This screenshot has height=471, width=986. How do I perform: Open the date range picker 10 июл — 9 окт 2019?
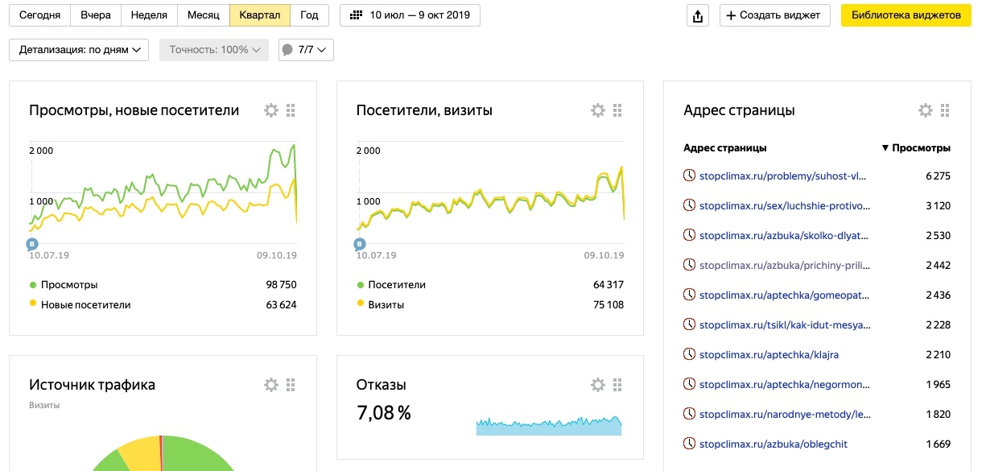coord(410,15)
